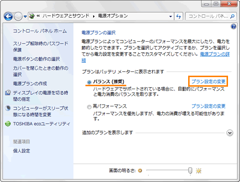Open カバーを閉じたときの動作の選択 link
240x182 pixels.
[40, 71]
